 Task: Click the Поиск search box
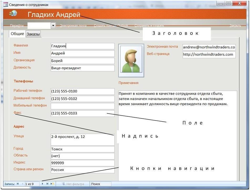pos(101,184)
